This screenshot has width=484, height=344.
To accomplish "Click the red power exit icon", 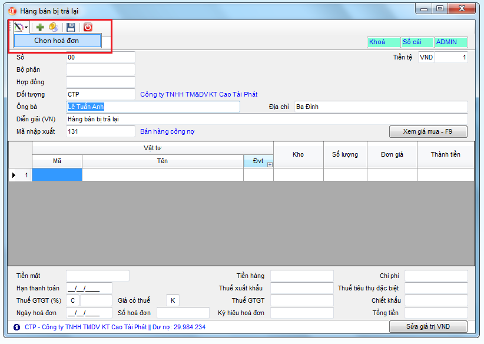I will pos(88,27).
